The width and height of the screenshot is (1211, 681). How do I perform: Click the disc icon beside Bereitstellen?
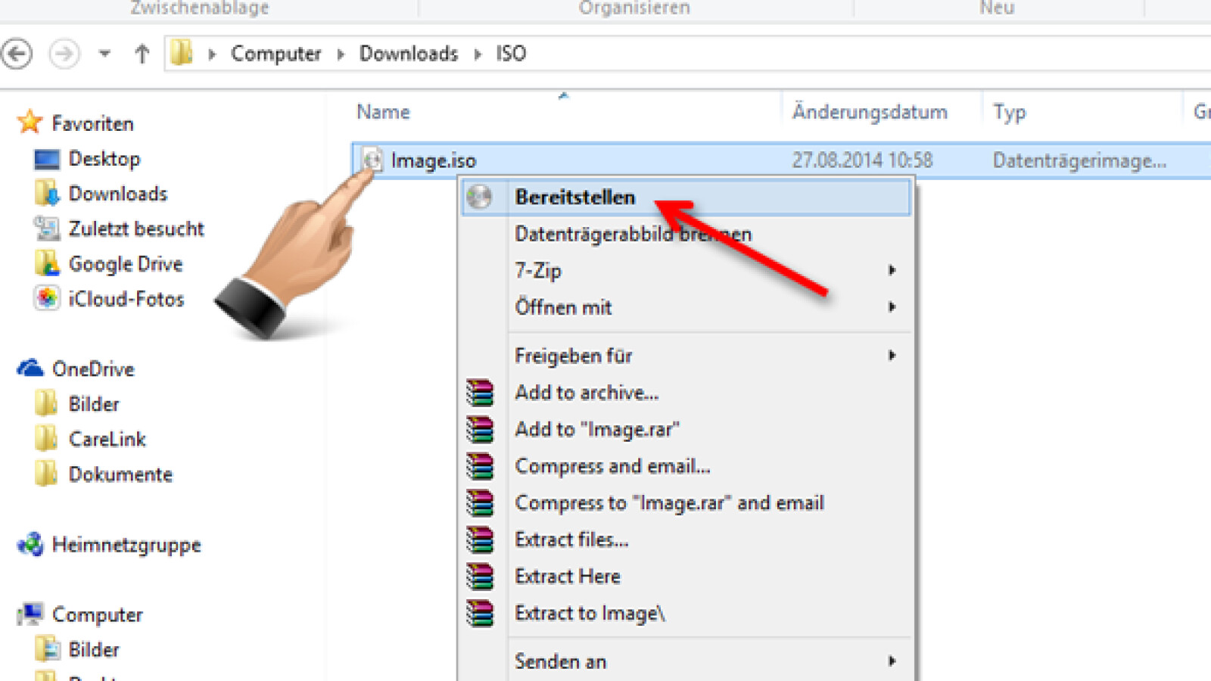(x=481, y=197)
